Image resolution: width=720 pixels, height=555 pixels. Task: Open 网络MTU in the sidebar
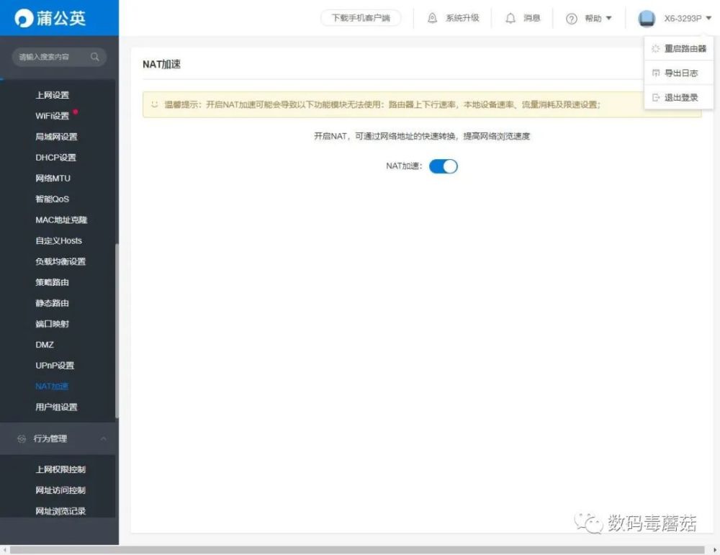pos(53,178)
